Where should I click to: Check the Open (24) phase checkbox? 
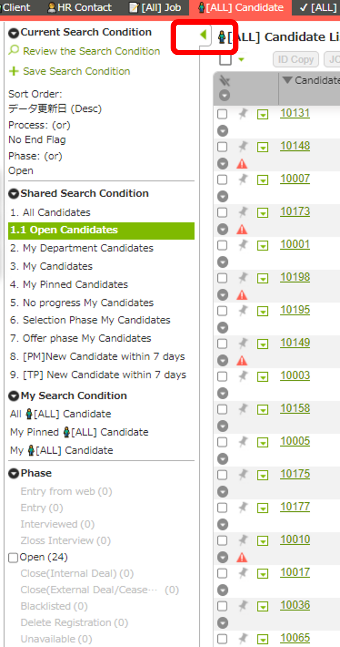point(13,558)
